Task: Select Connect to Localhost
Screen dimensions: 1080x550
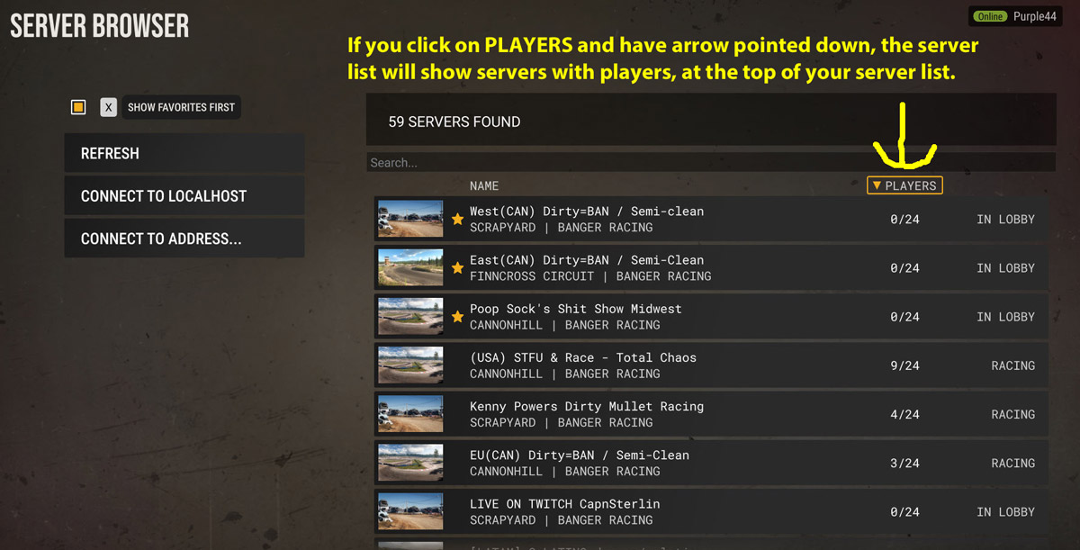Action: 184,195
